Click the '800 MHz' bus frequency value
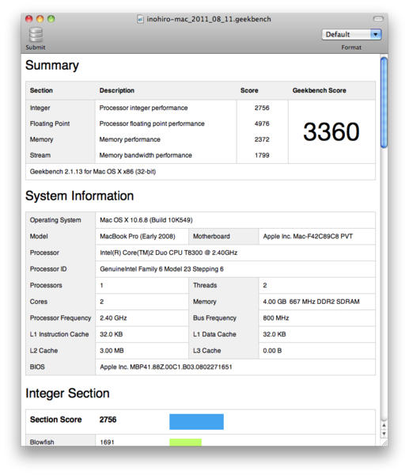Screen dimensions: 409x475 276,318
